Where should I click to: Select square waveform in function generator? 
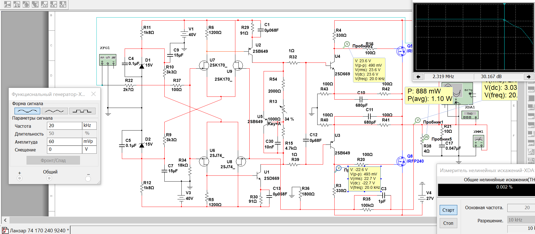(x=82, y=111)
